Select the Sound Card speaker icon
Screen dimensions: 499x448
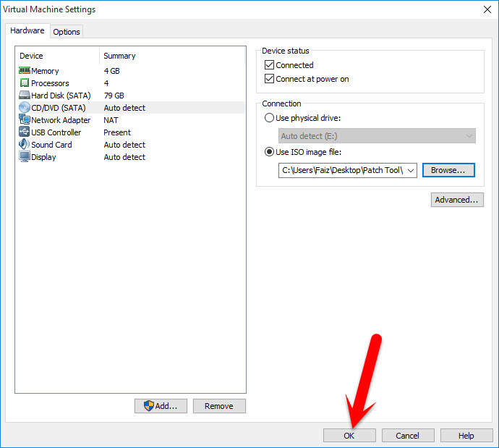pos(25,144)
